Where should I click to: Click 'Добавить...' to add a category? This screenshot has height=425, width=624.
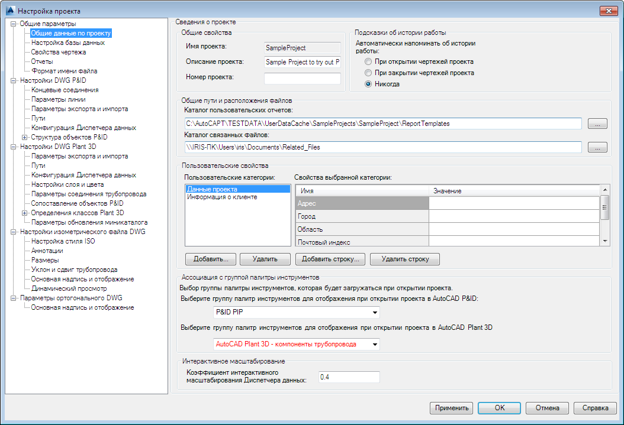211,259
